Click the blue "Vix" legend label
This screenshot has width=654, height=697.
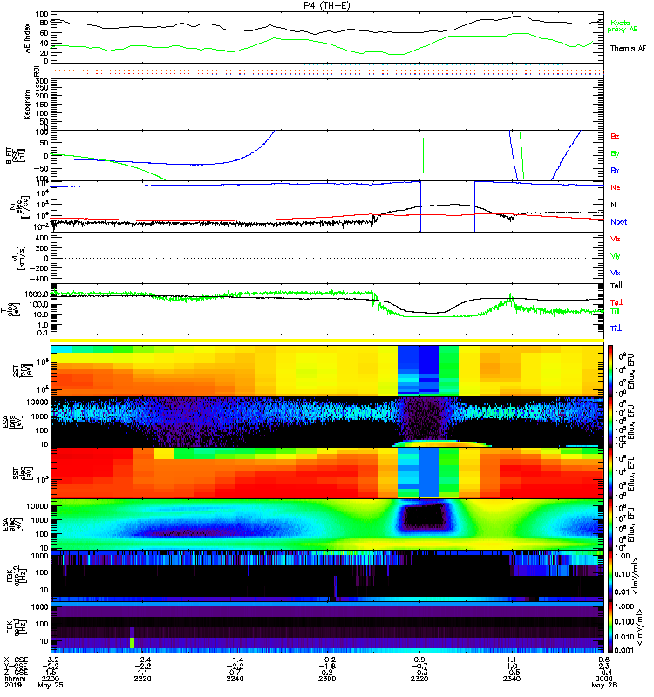[616, 273]
